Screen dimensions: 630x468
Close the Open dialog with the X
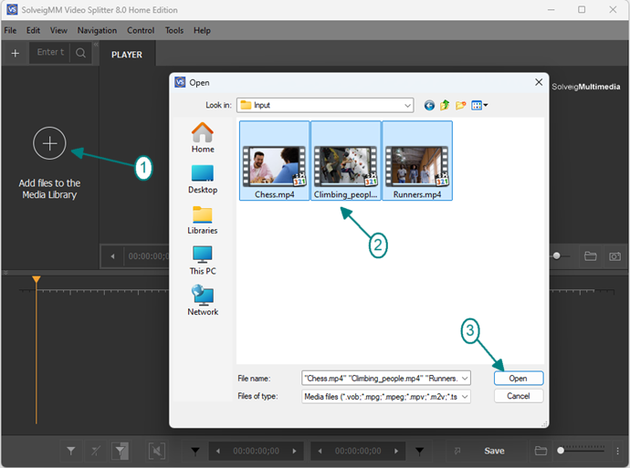539,82
